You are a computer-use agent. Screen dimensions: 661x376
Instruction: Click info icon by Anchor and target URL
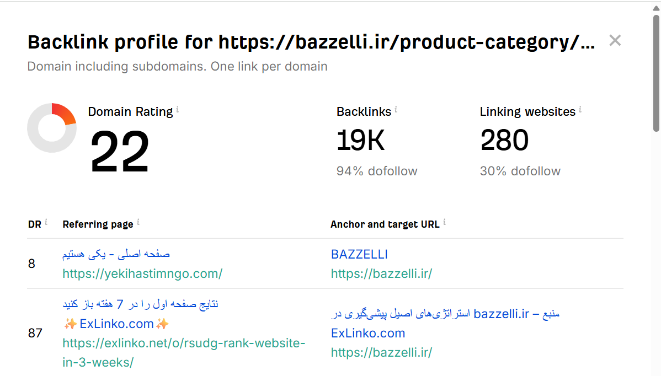(x=445, y=222)
